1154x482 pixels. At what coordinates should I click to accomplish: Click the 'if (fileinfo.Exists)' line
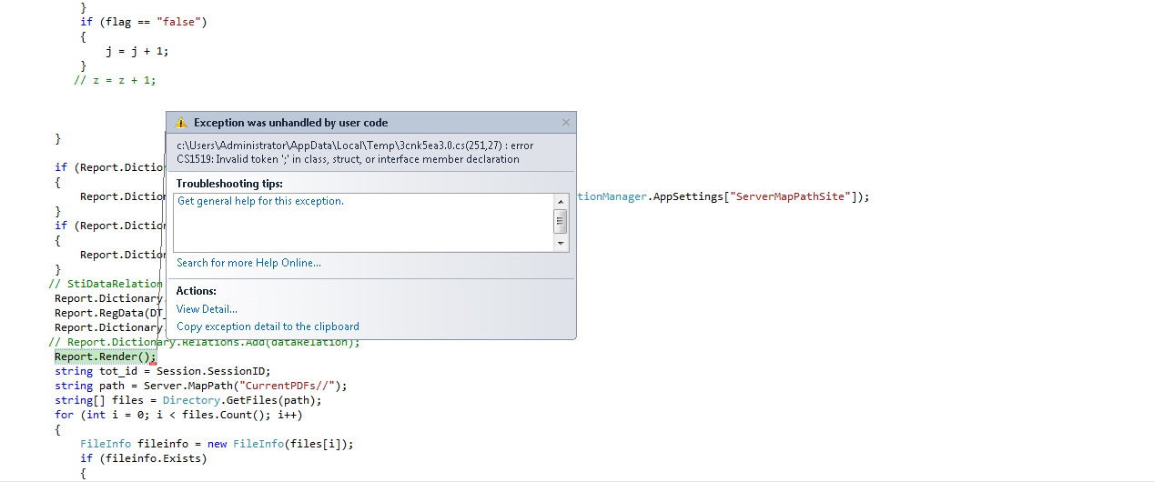144,458
